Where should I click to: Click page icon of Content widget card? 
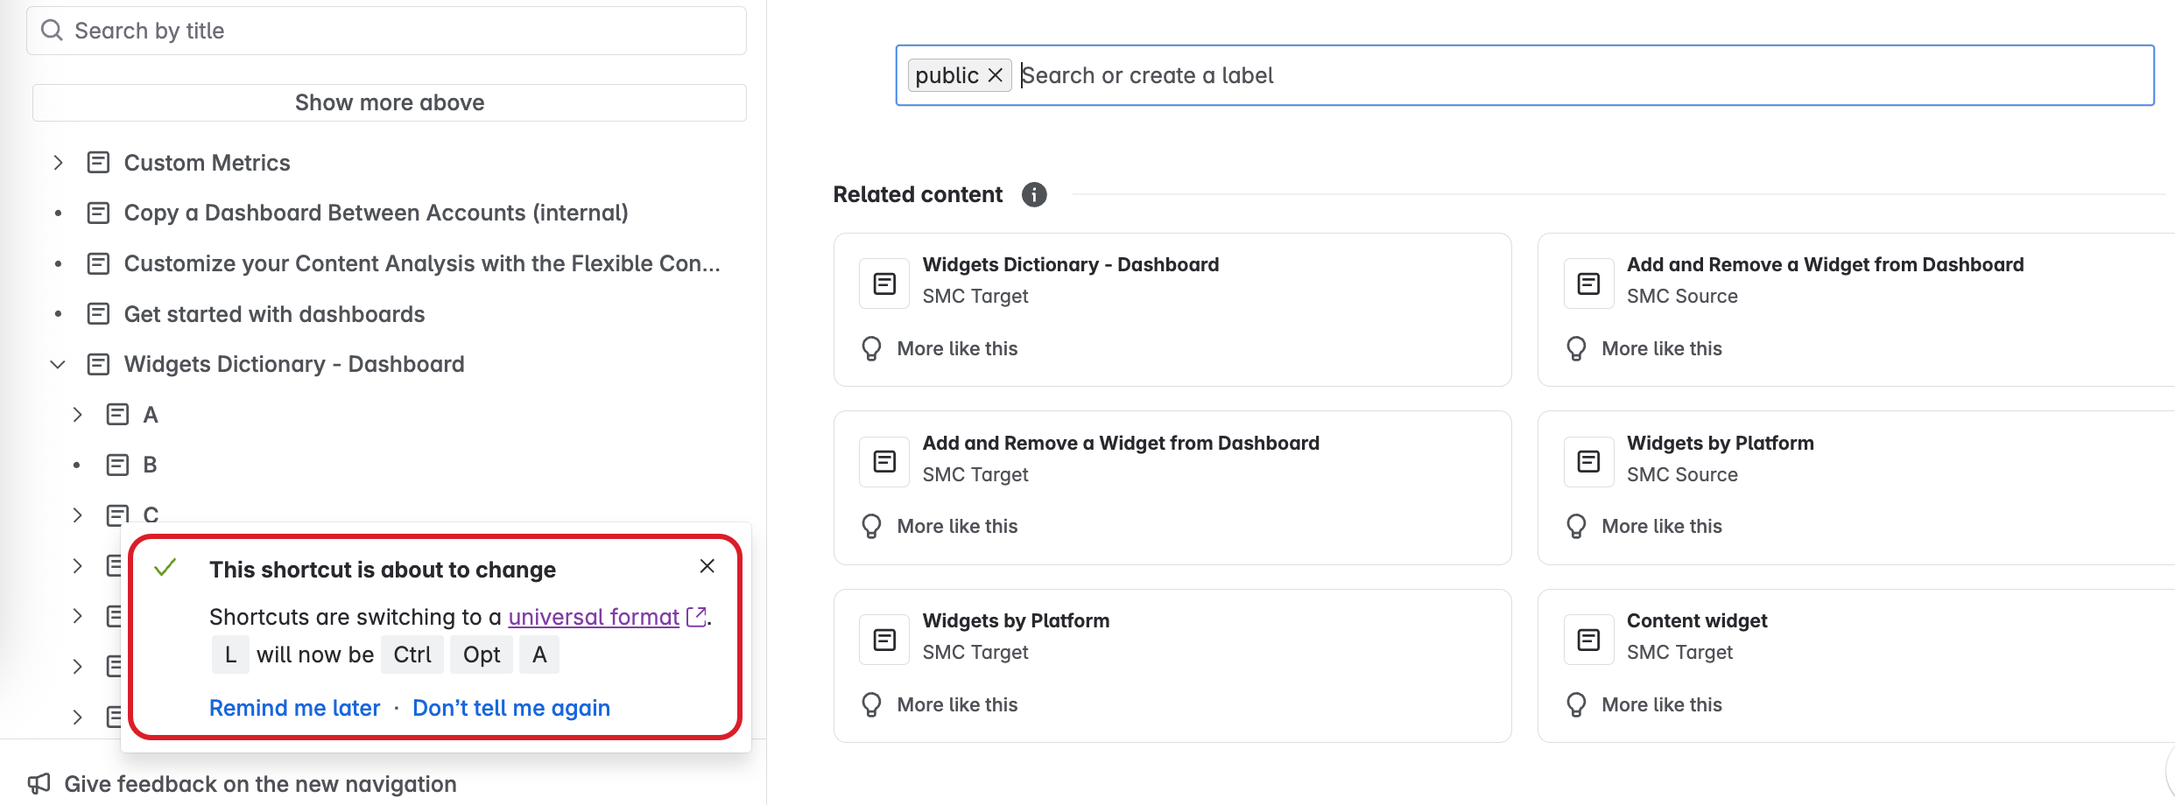pos(1588,640)
